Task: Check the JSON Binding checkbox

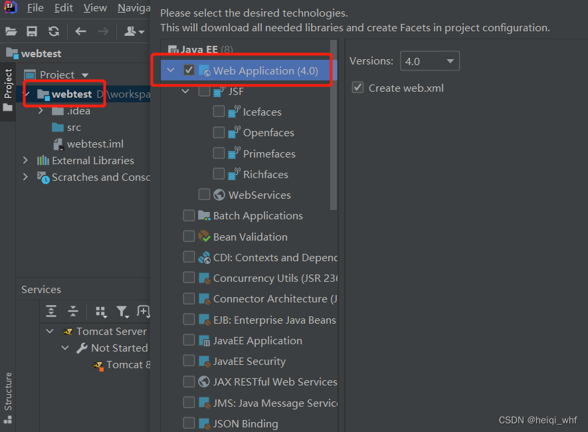Action: click(189, 423)
